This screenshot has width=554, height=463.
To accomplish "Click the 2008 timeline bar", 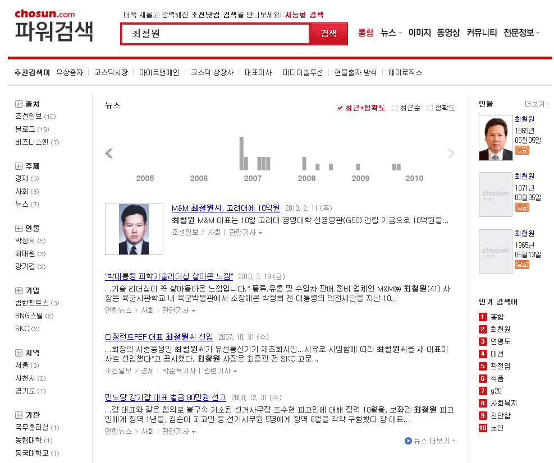I will click(x=304, y=164).
